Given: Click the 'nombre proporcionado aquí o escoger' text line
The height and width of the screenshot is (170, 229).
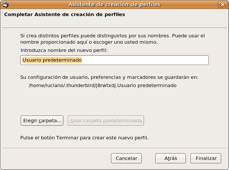Looking at the screenshot, I should [x=94, y=42].
